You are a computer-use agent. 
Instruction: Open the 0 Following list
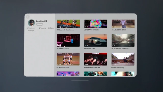click(43, 28)
